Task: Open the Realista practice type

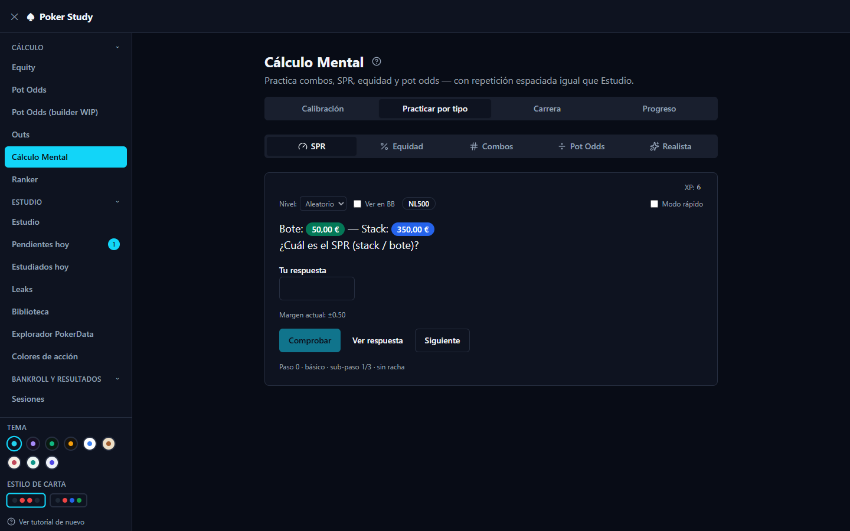Action: 671,146
